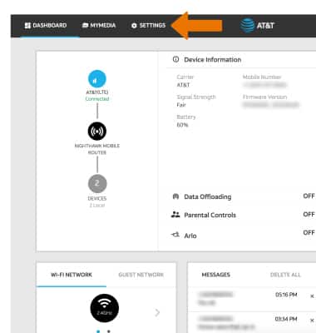
Task: Select the Guest Network tab
Action: pyautogui.click(x=141, y=275)
